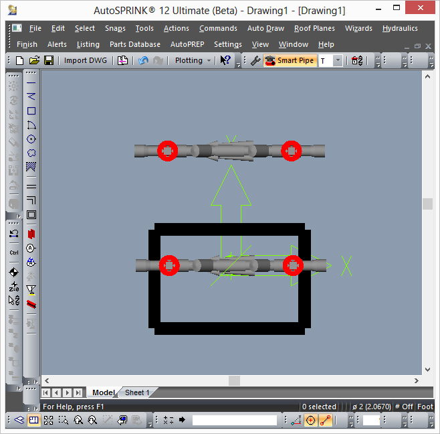Open the Plotting dropdown
This screenshot has height=434, width=440.
coord(192,60)
